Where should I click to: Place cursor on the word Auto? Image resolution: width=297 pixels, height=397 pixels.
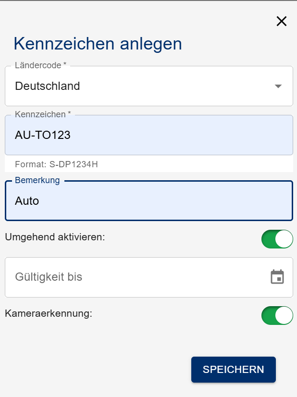point(27,201)
